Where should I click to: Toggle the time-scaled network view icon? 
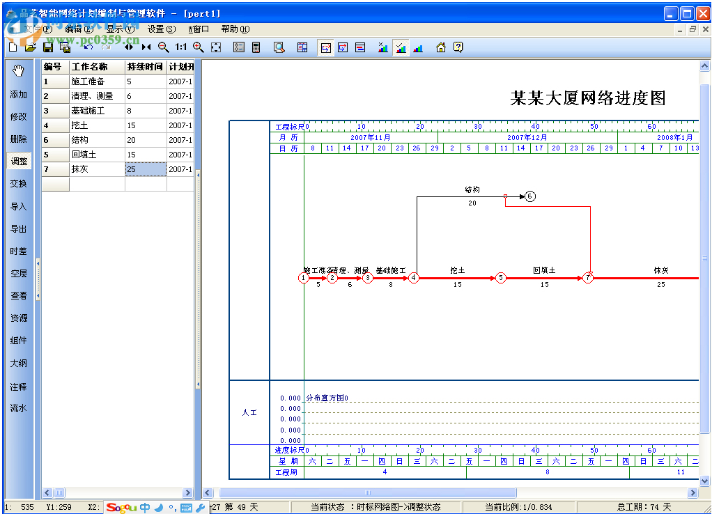tap(325, 47)
